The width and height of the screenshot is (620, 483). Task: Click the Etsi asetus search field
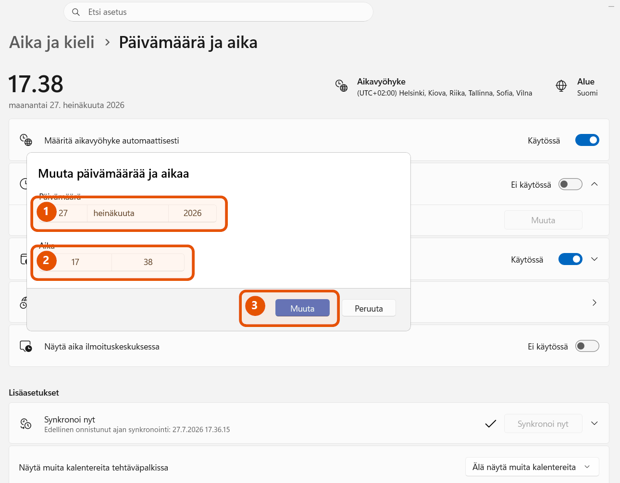click(218, 12)
